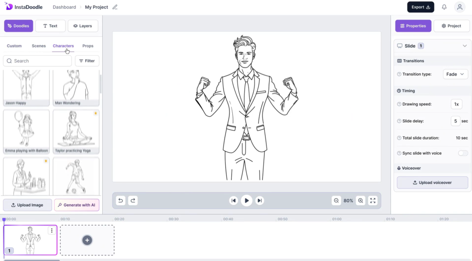Click Upload Image button
This screenshot has width=472, height=261.
coord(27,205)
